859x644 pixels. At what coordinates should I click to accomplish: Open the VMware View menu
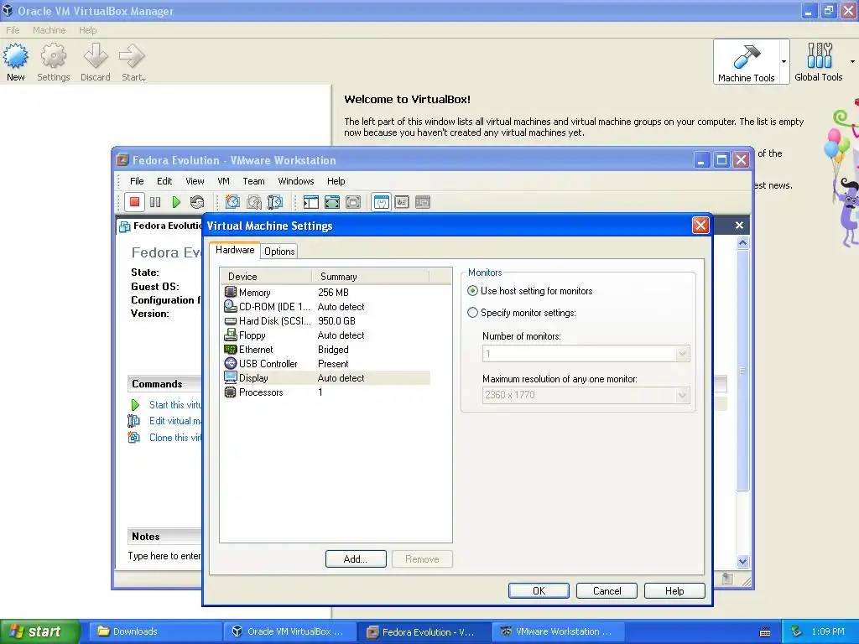point(195,181)
